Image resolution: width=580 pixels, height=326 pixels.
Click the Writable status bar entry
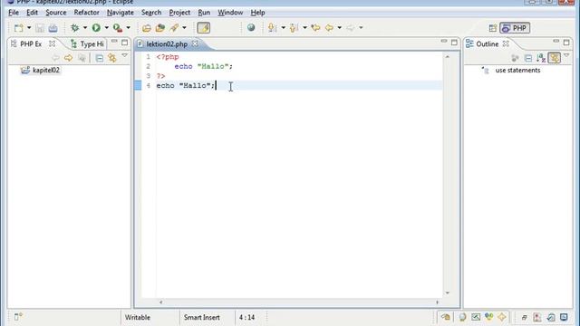[138, 318]
